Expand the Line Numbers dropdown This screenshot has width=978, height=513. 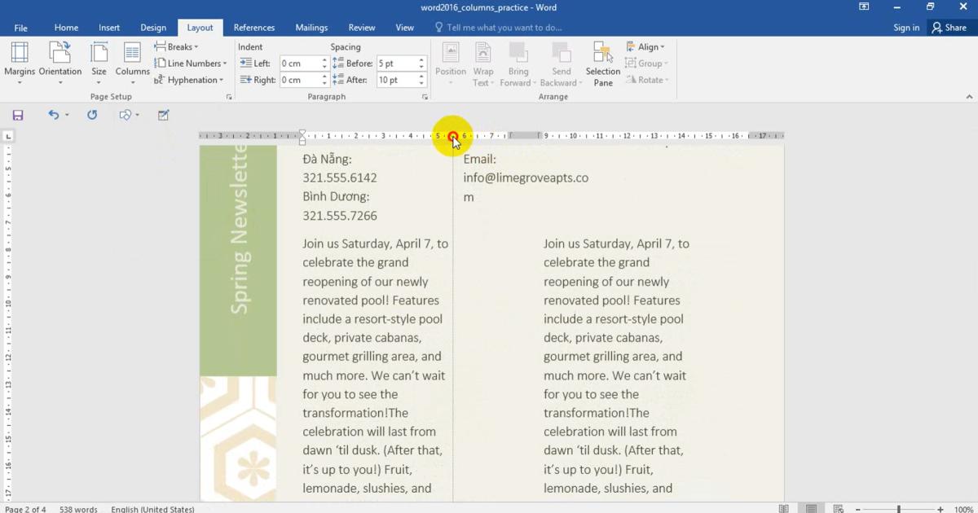pos(192,64)
